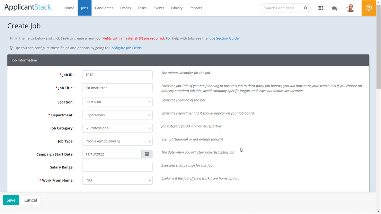Open the Reports section
The height and width of the screenshot is (214, 381).
tap(196, 8)
